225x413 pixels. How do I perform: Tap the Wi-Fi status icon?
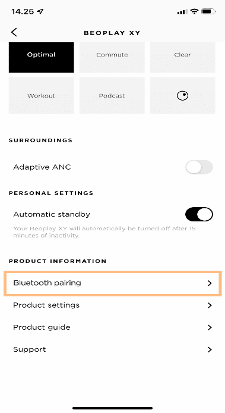195,11
